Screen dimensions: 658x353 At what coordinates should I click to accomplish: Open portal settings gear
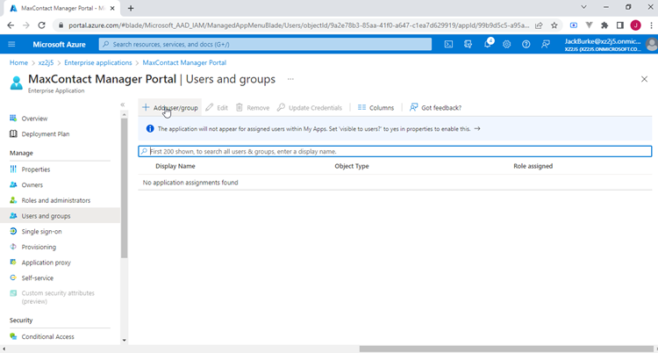pyautogui.click(x=507, y=44)
